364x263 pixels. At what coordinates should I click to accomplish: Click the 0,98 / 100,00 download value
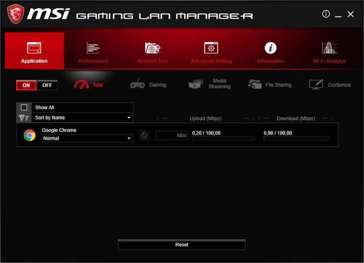pyautogui.click(x=278, y=133)
